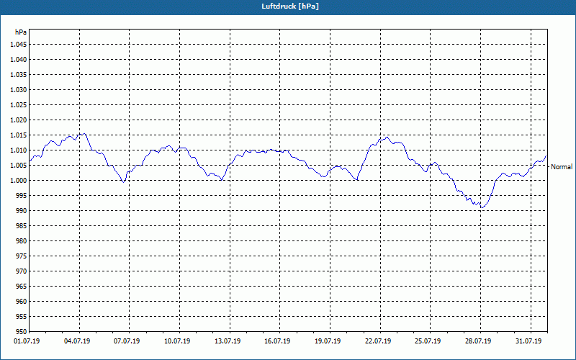576x360 pixels.
Task: Select the 16.07.19 date label
Action: (277, 341)
